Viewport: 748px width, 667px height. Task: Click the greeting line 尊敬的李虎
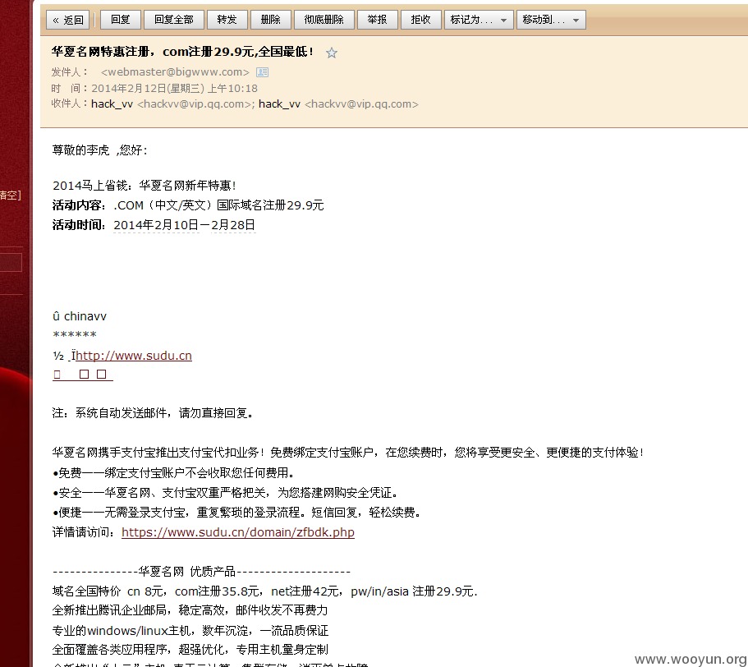tap(99, 150)
